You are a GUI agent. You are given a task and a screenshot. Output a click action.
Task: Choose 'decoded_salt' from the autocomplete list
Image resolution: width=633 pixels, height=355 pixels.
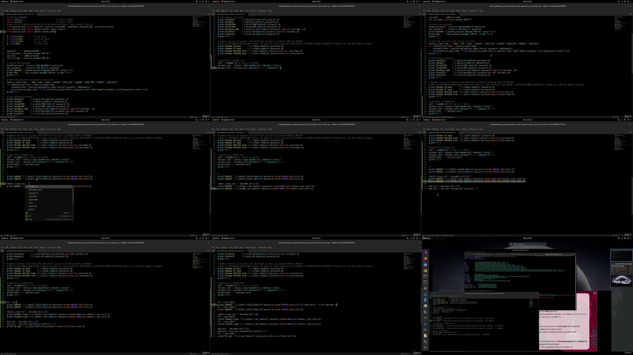49,190
